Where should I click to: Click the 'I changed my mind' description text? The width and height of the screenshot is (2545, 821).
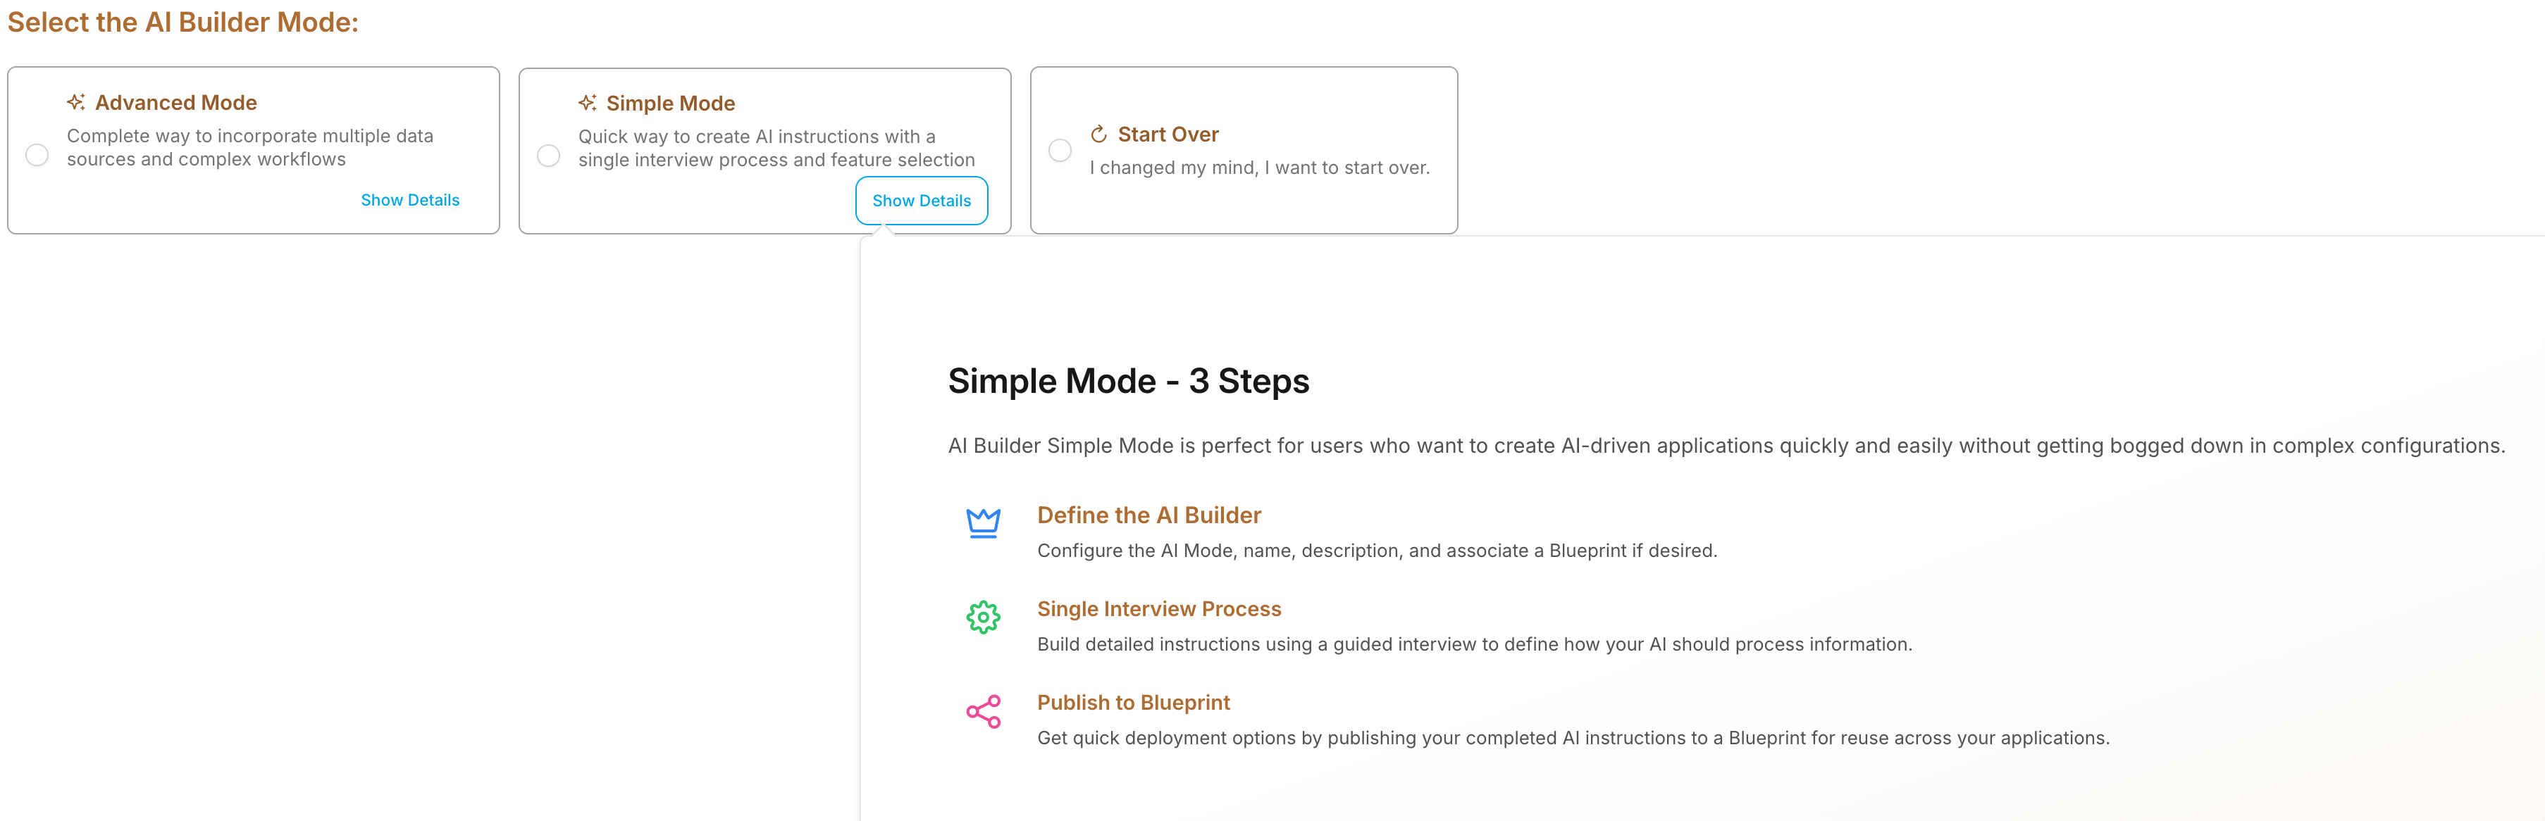click(x=1260, y=168)
